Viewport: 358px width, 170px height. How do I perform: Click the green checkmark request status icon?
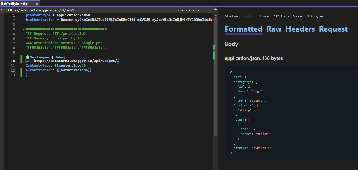pos(28,57)
